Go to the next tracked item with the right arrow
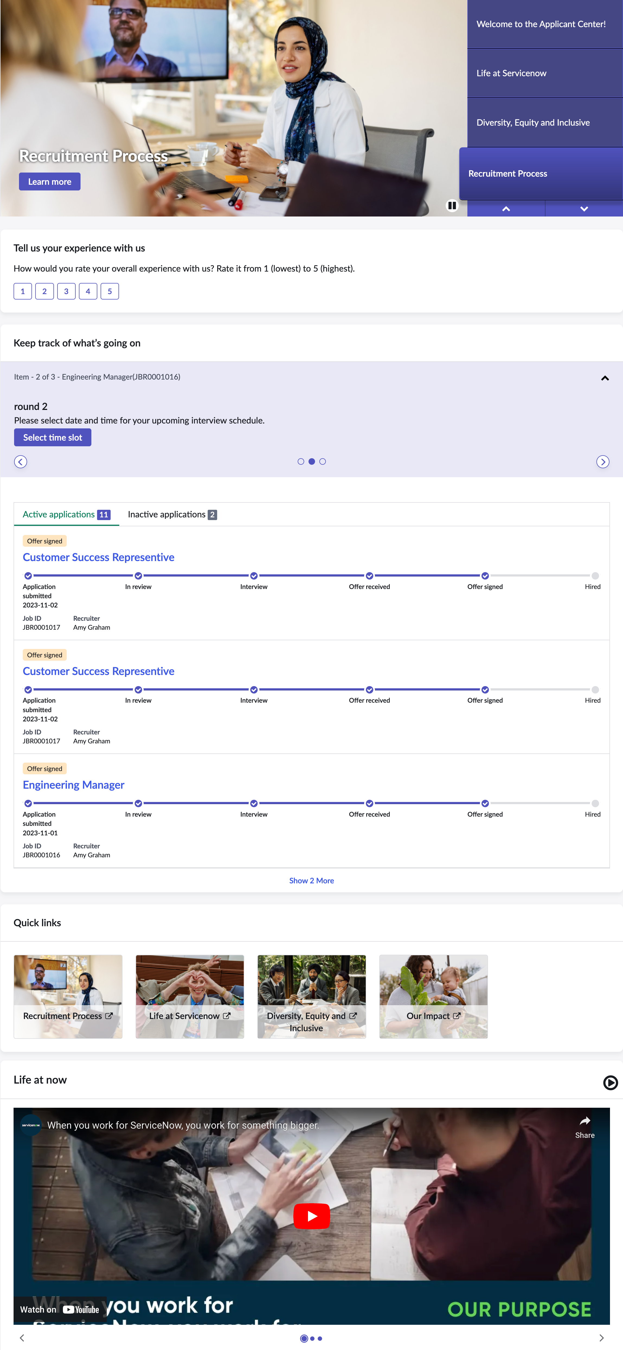623x1350 pixels. [603, 462]
